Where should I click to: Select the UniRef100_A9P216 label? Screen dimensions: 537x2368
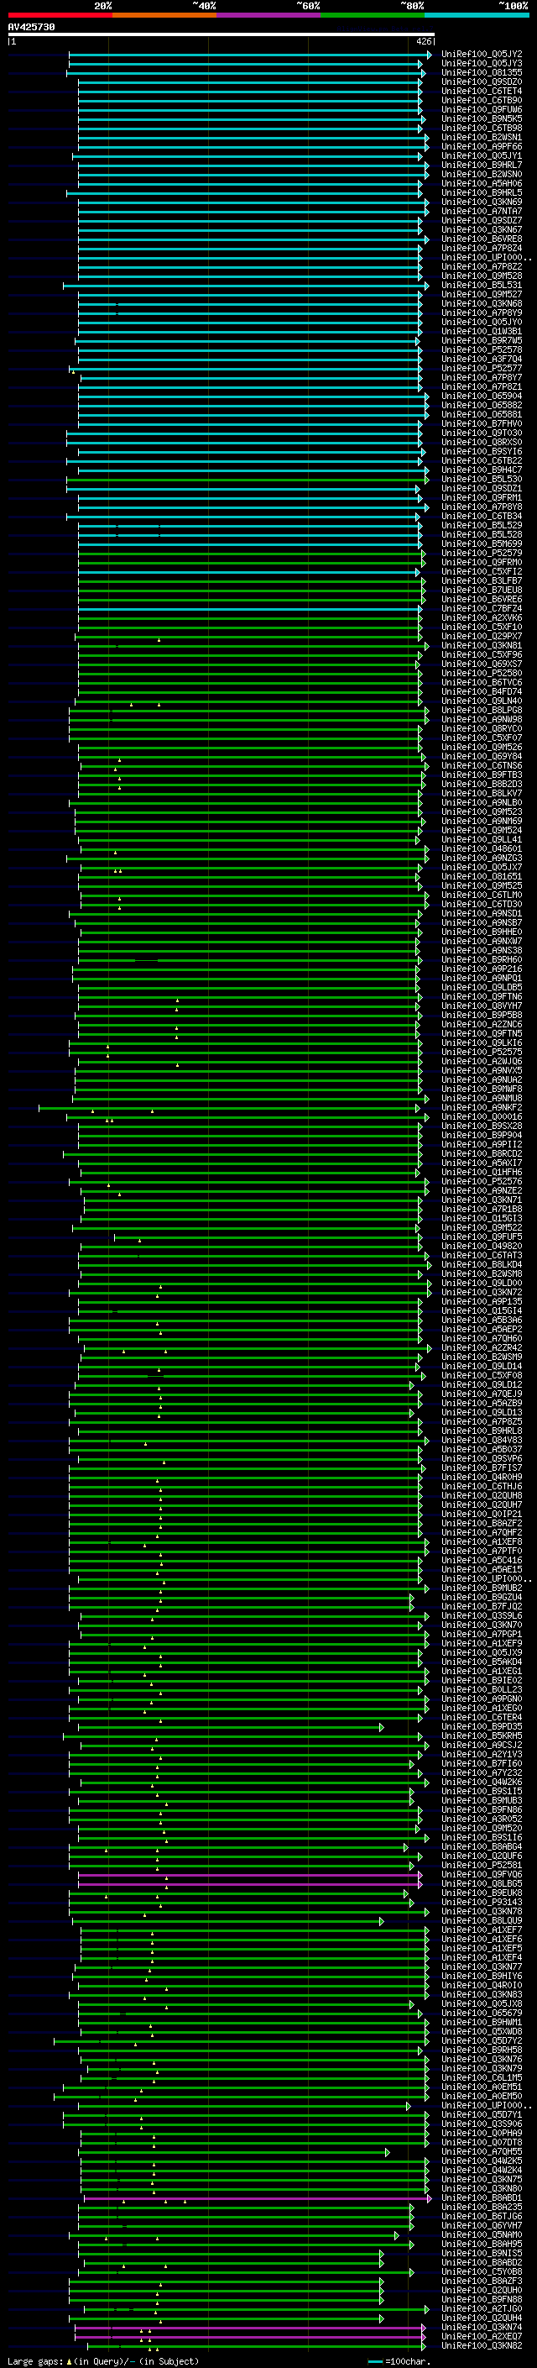(x=481, y=969)
